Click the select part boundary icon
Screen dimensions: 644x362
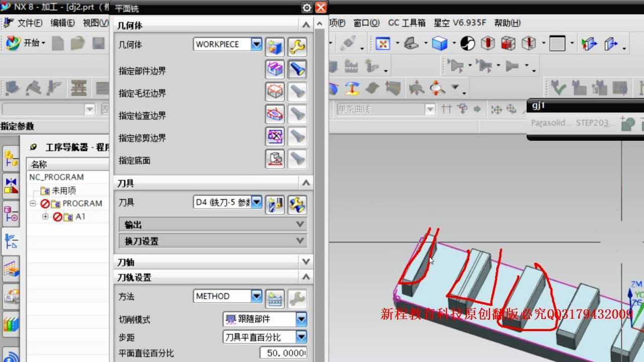pyautogui.click(x=275, y=70)
